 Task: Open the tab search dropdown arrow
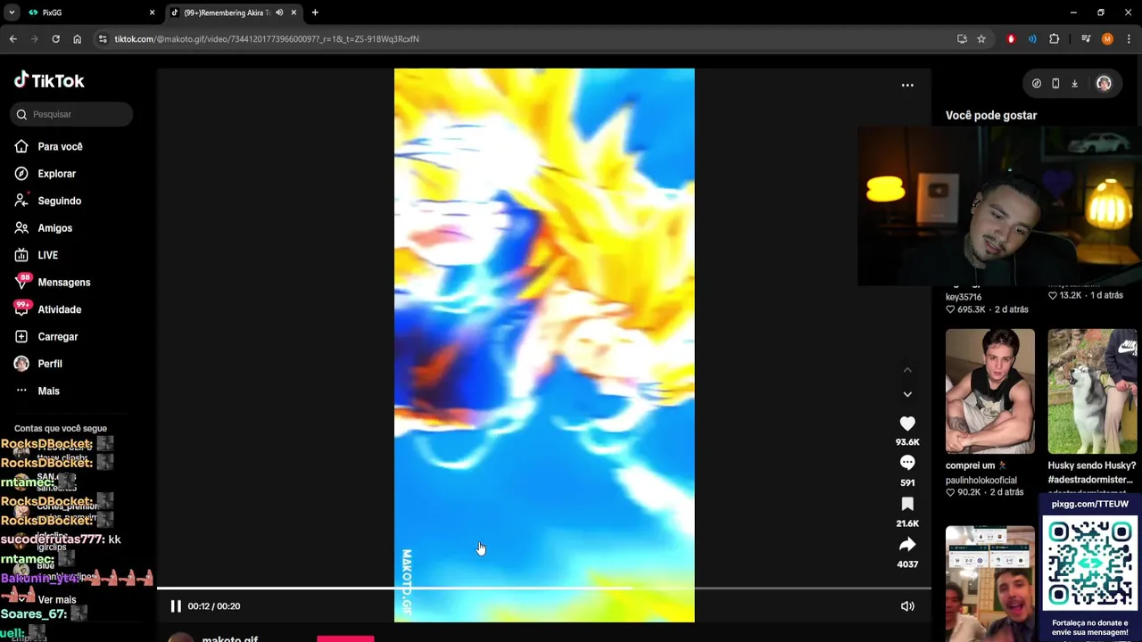12,12
